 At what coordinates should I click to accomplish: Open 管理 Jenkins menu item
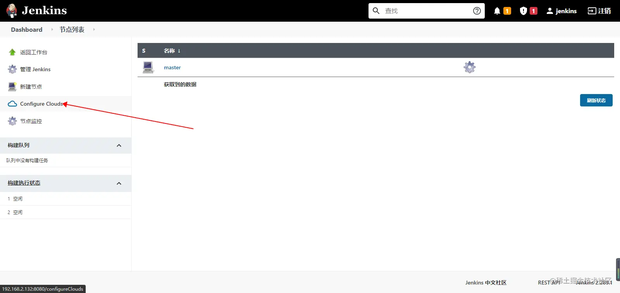click(x=35, y=69)
